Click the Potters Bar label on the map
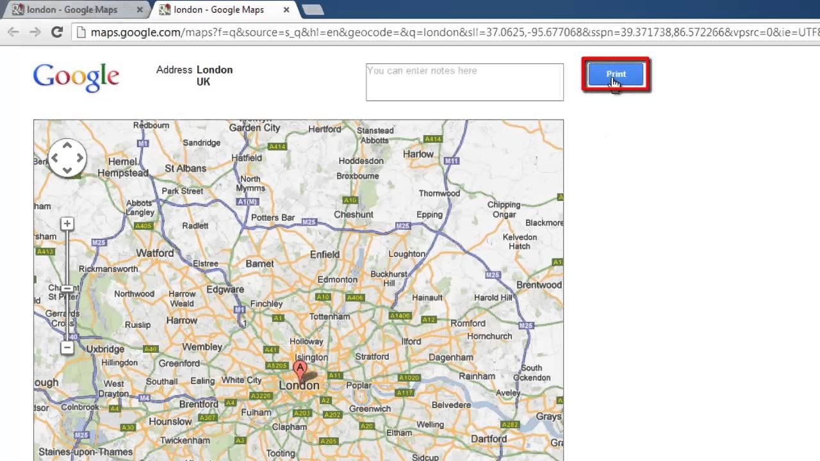This screenshot has width=820, height=461. click(x=273, y=218)
